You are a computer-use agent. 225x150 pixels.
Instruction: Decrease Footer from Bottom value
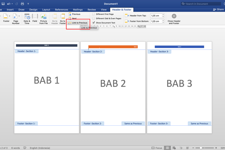pos(163,22)
